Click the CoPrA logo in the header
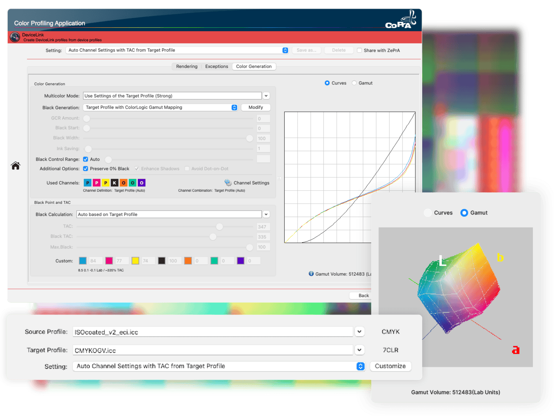 point(401,20)
